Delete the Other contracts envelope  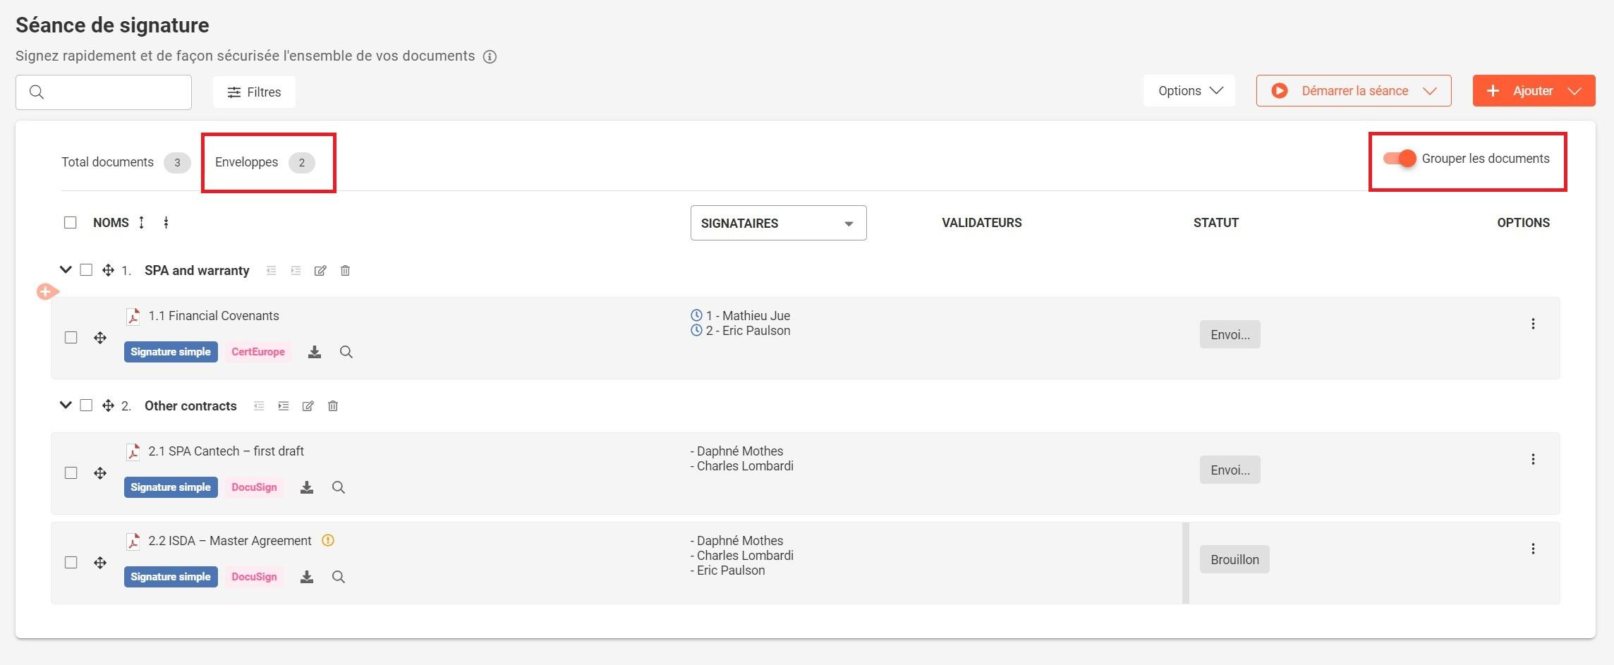tap(333, 406)
